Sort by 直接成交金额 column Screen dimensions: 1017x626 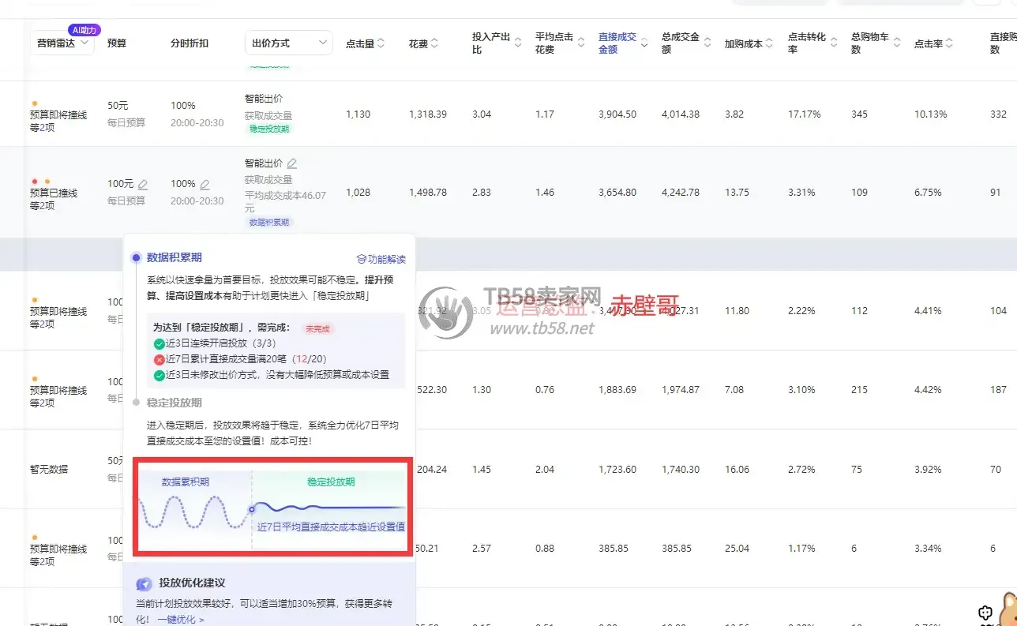click(x=644, y=43)
